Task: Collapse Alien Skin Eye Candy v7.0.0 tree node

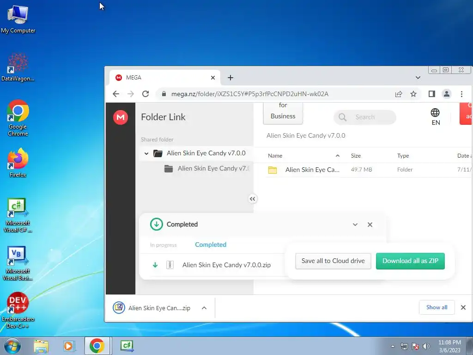Action: [146, 153]
